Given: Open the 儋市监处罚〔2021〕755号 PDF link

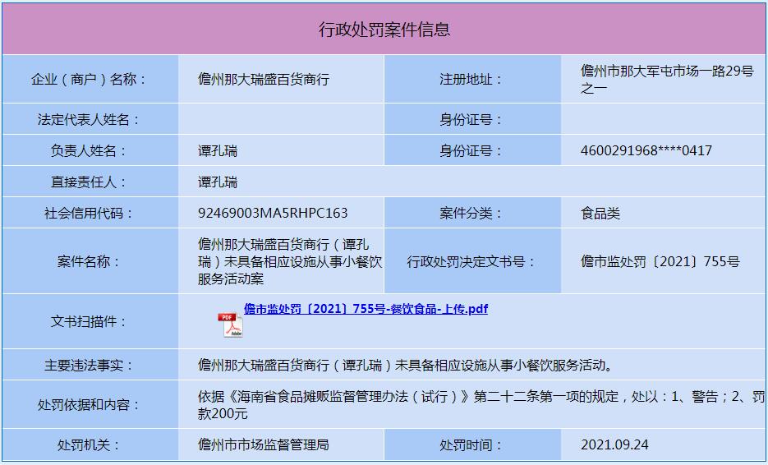Looking at the screenshot, I should pyautogui.click(x=366, y=309).
